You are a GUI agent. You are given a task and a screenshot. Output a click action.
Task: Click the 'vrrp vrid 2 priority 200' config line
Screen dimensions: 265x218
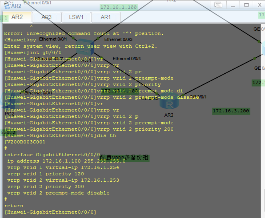pyautogui.click(x=46, y=187)
